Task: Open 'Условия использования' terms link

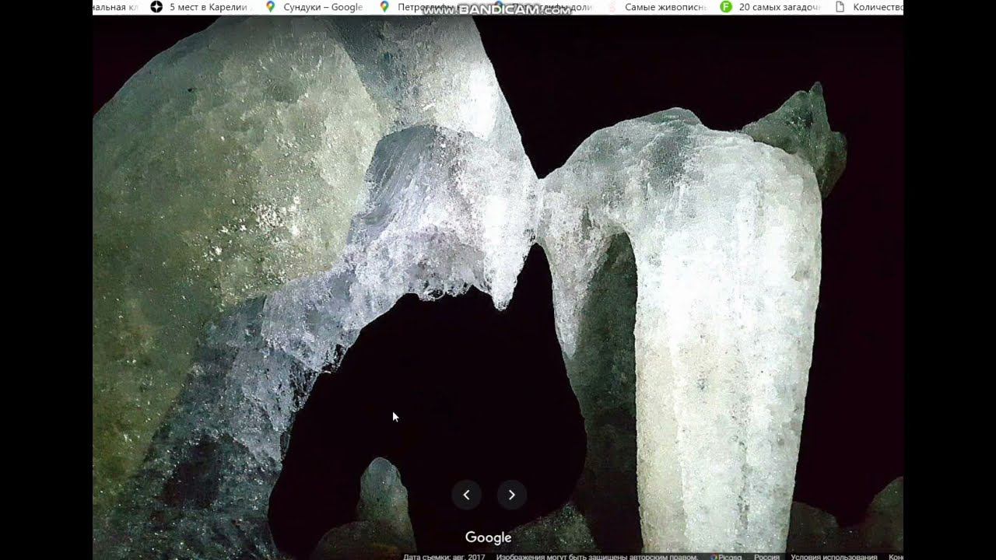Action: point(833,556)
